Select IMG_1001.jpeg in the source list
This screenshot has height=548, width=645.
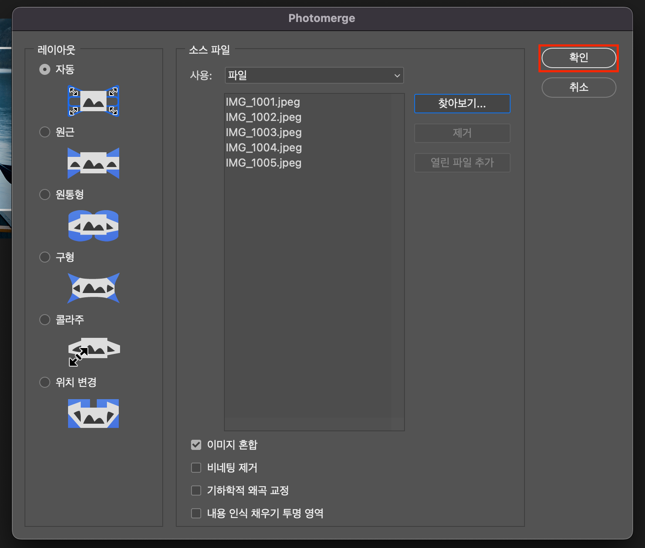click(x=263, y=102)
